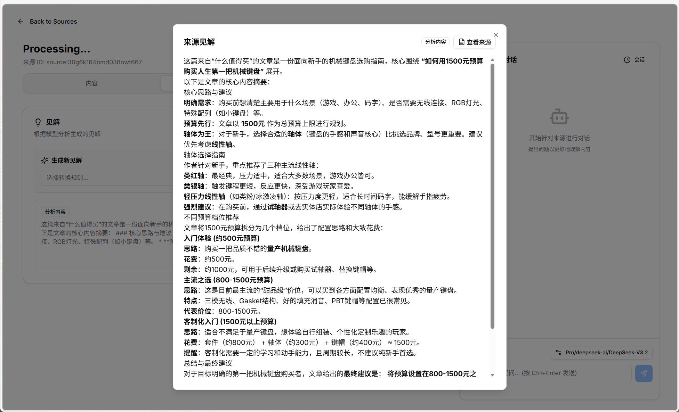The height and width of the screenshot is (412, 679).
Task: Switch to the 内容 tab
Action: tap(92, 83)
